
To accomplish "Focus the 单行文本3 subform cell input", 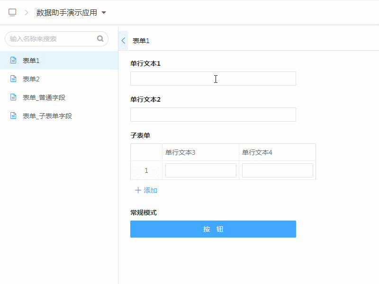I will click(200, 170).
